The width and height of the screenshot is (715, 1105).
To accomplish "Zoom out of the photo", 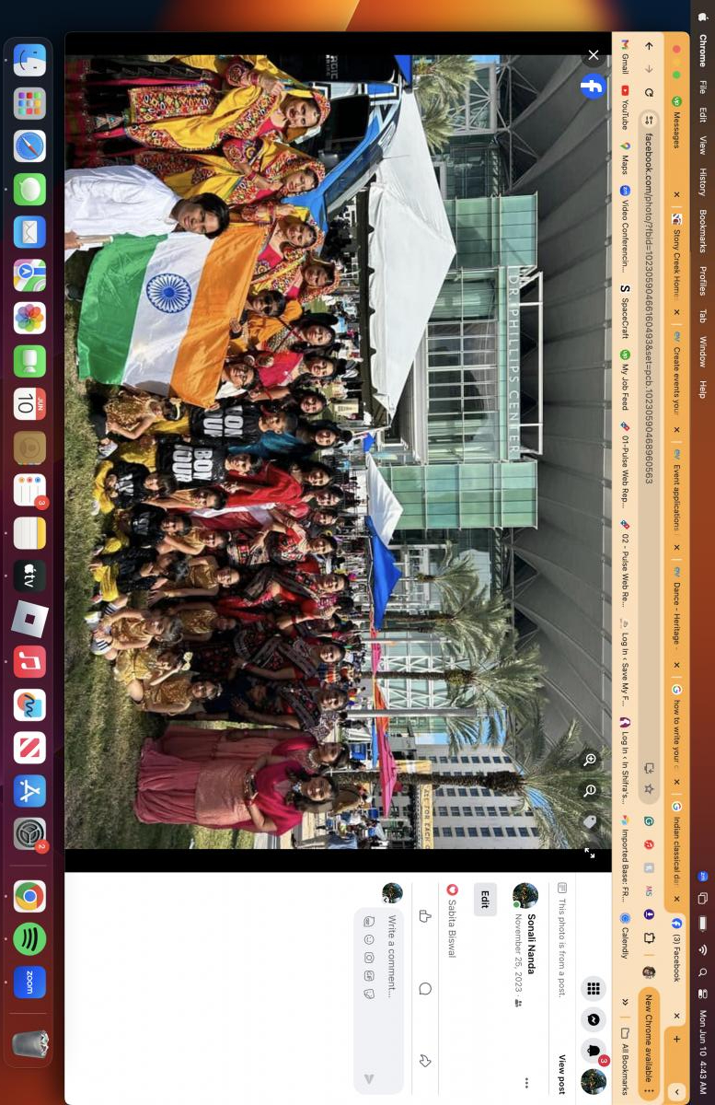I will pyautogui.click(x=590, y=791).
